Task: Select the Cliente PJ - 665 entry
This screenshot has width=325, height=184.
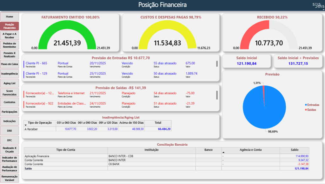Action: (x=36, y=63)
